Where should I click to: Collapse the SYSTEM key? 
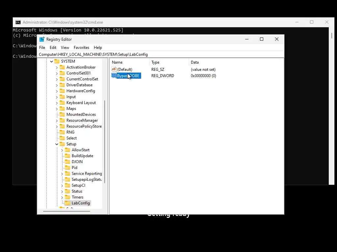pyautogui.click(x=51, y=61)
